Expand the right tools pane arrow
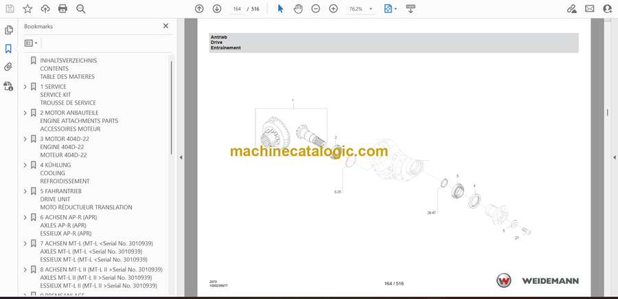 tap(614, 157)
